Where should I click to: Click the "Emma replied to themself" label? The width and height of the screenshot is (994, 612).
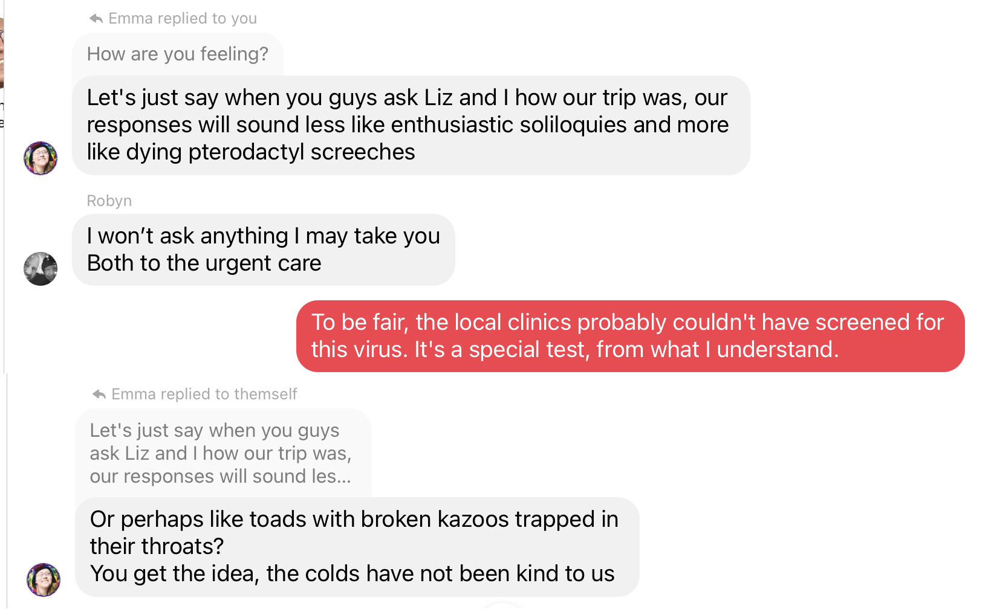[204, 395]
